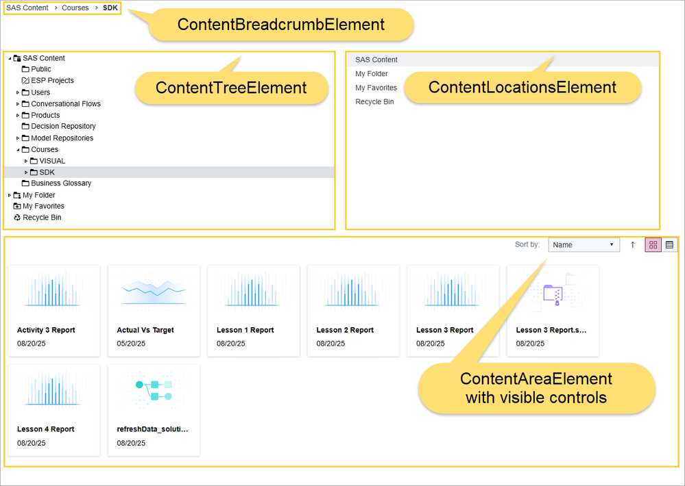Open the Sort by Name dropdown
The image size is (685, 486).
(x=584, y=245)
